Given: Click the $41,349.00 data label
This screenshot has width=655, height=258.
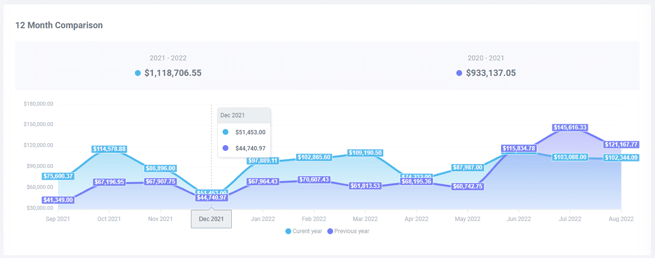Looking at the screenshot, I should [58, 200].
